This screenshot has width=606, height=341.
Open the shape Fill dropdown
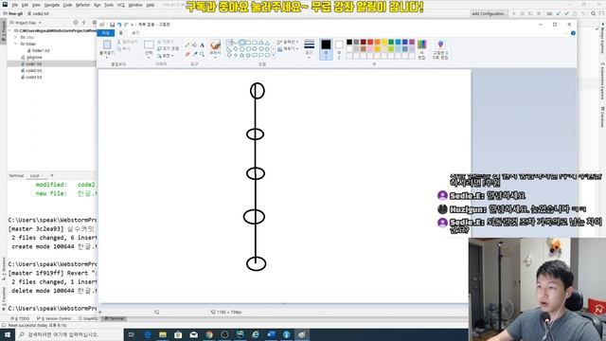point(288,49)
